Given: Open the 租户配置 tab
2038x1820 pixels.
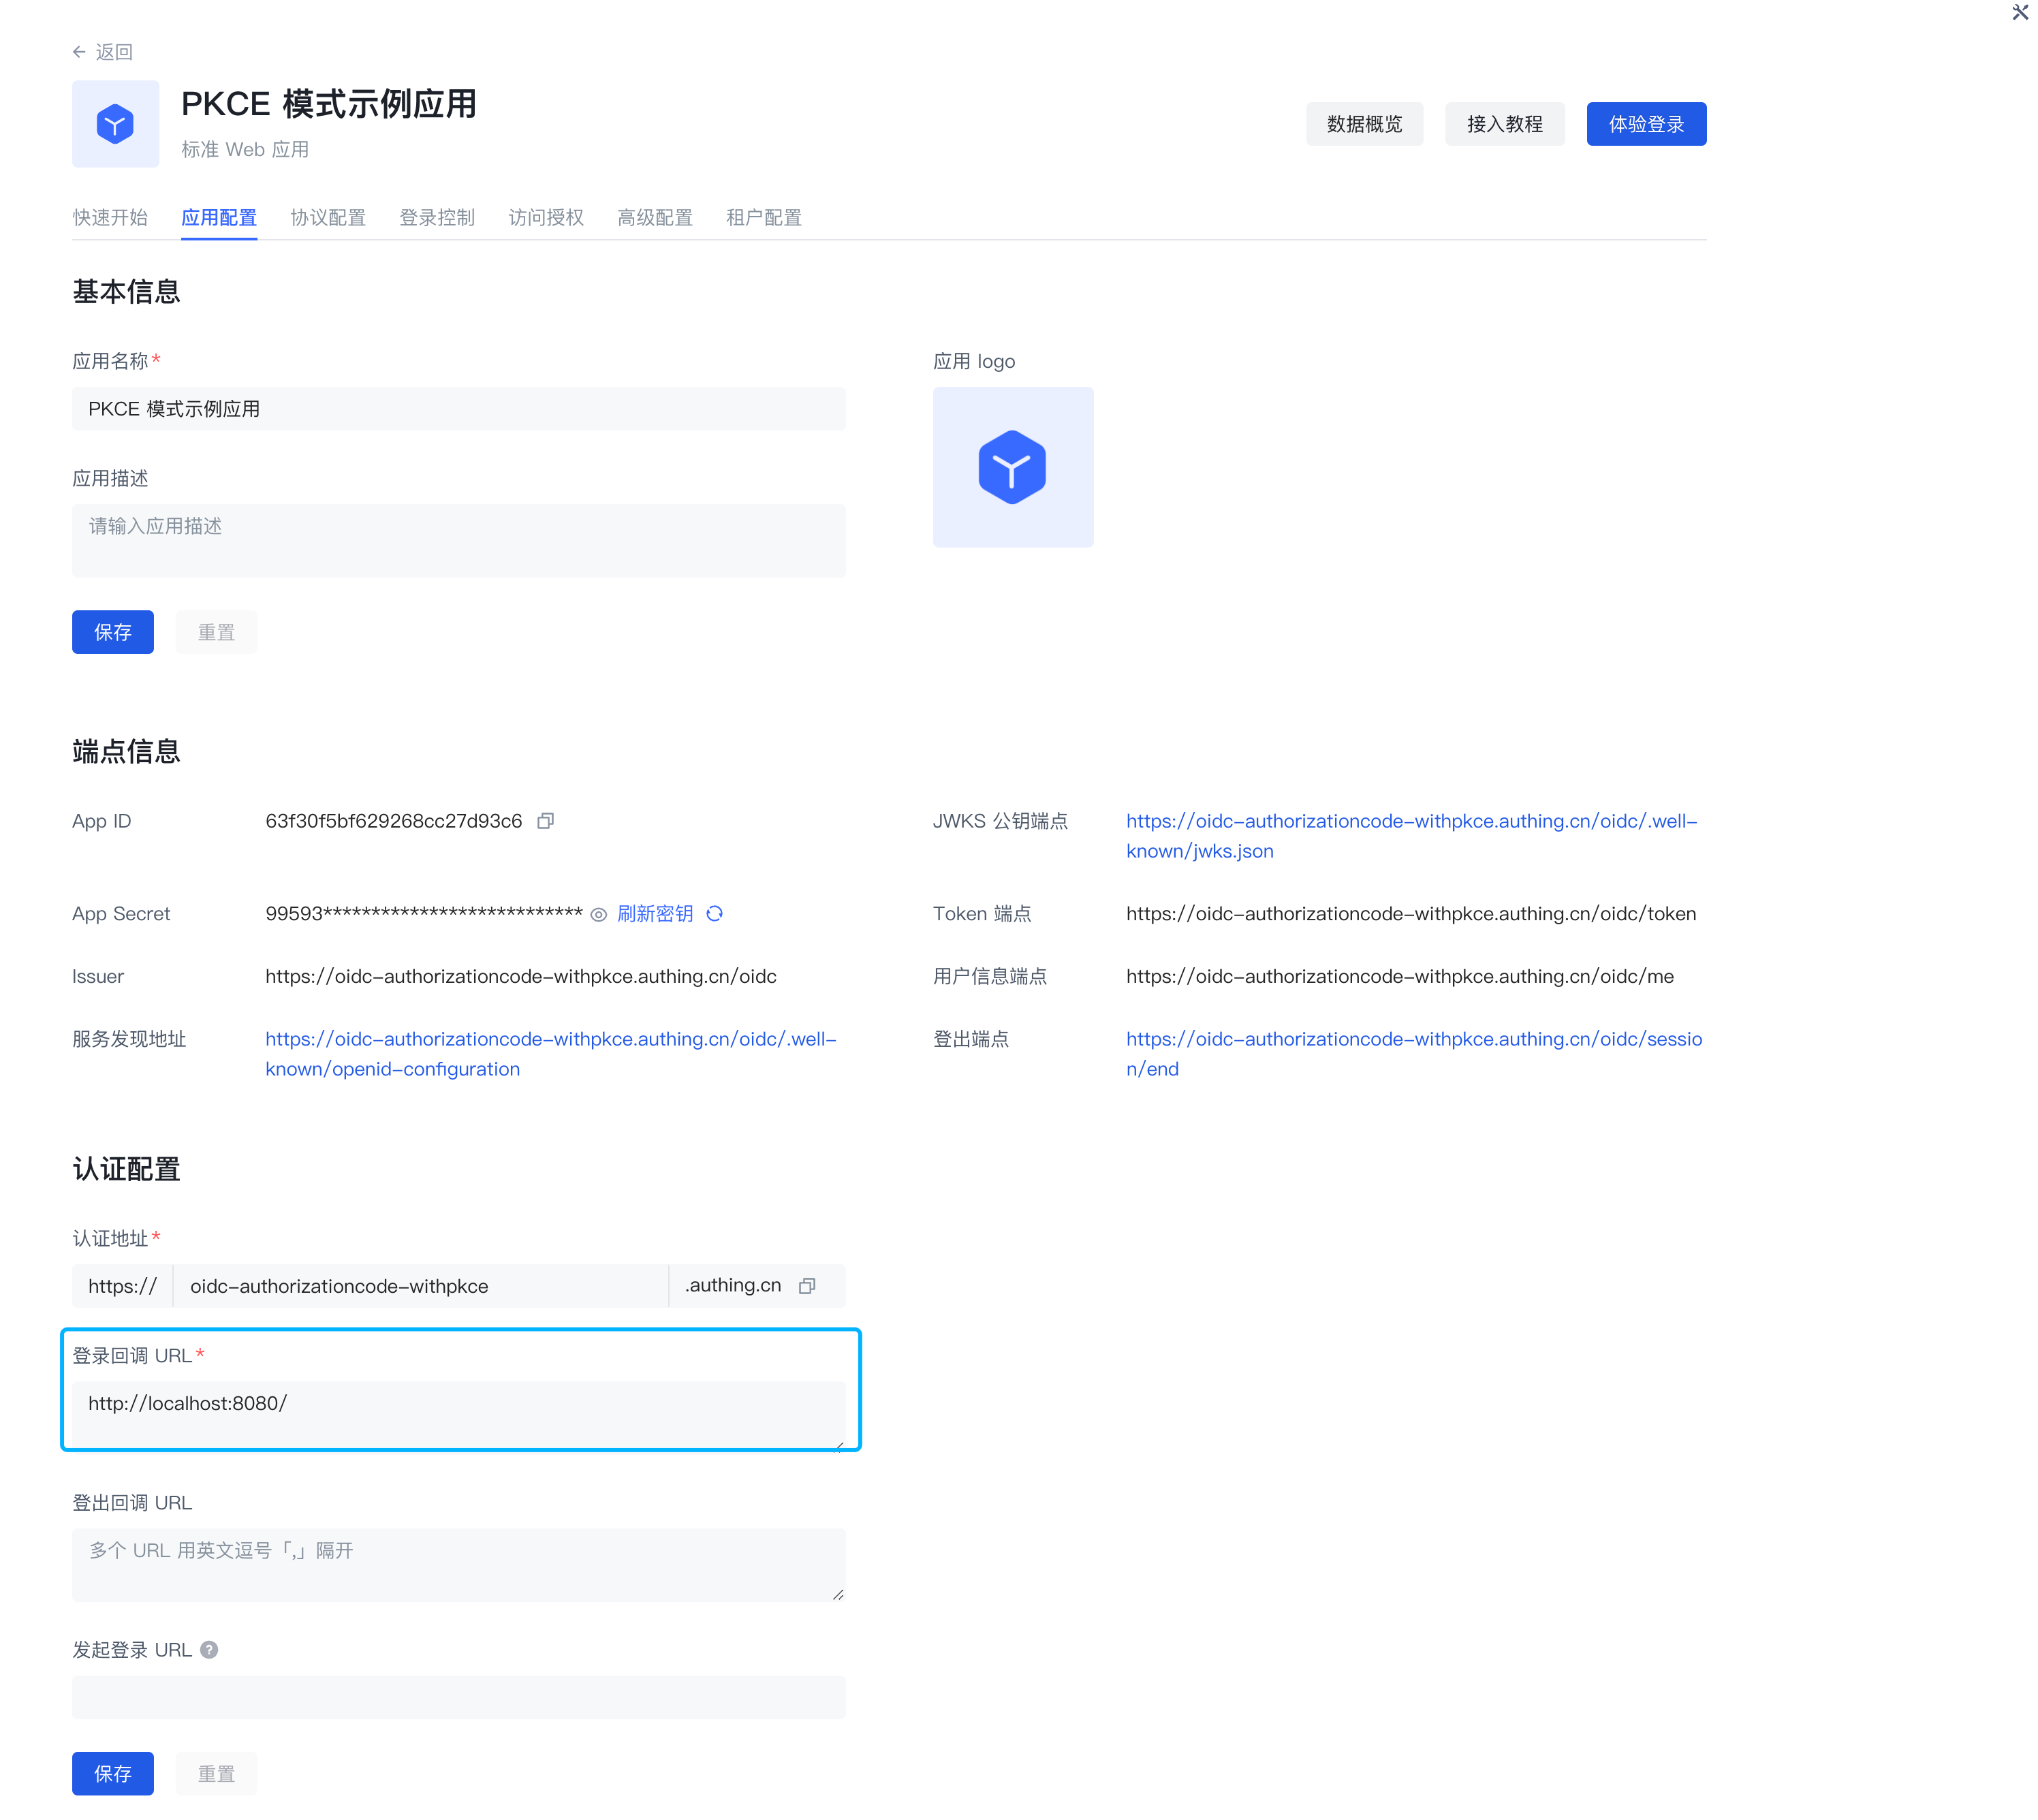Looking at the screenshot, I should (763, 217).
